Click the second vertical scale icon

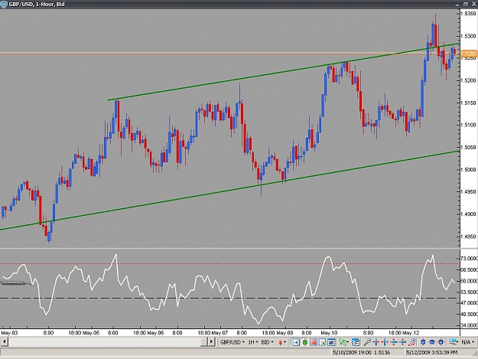click(403, 342)
